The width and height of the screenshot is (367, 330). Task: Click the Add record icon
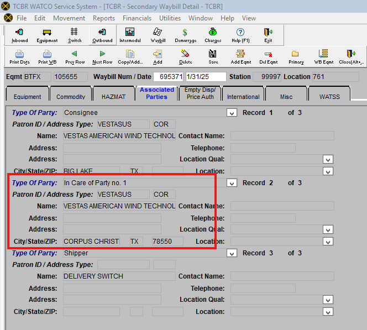pos(158,57)
